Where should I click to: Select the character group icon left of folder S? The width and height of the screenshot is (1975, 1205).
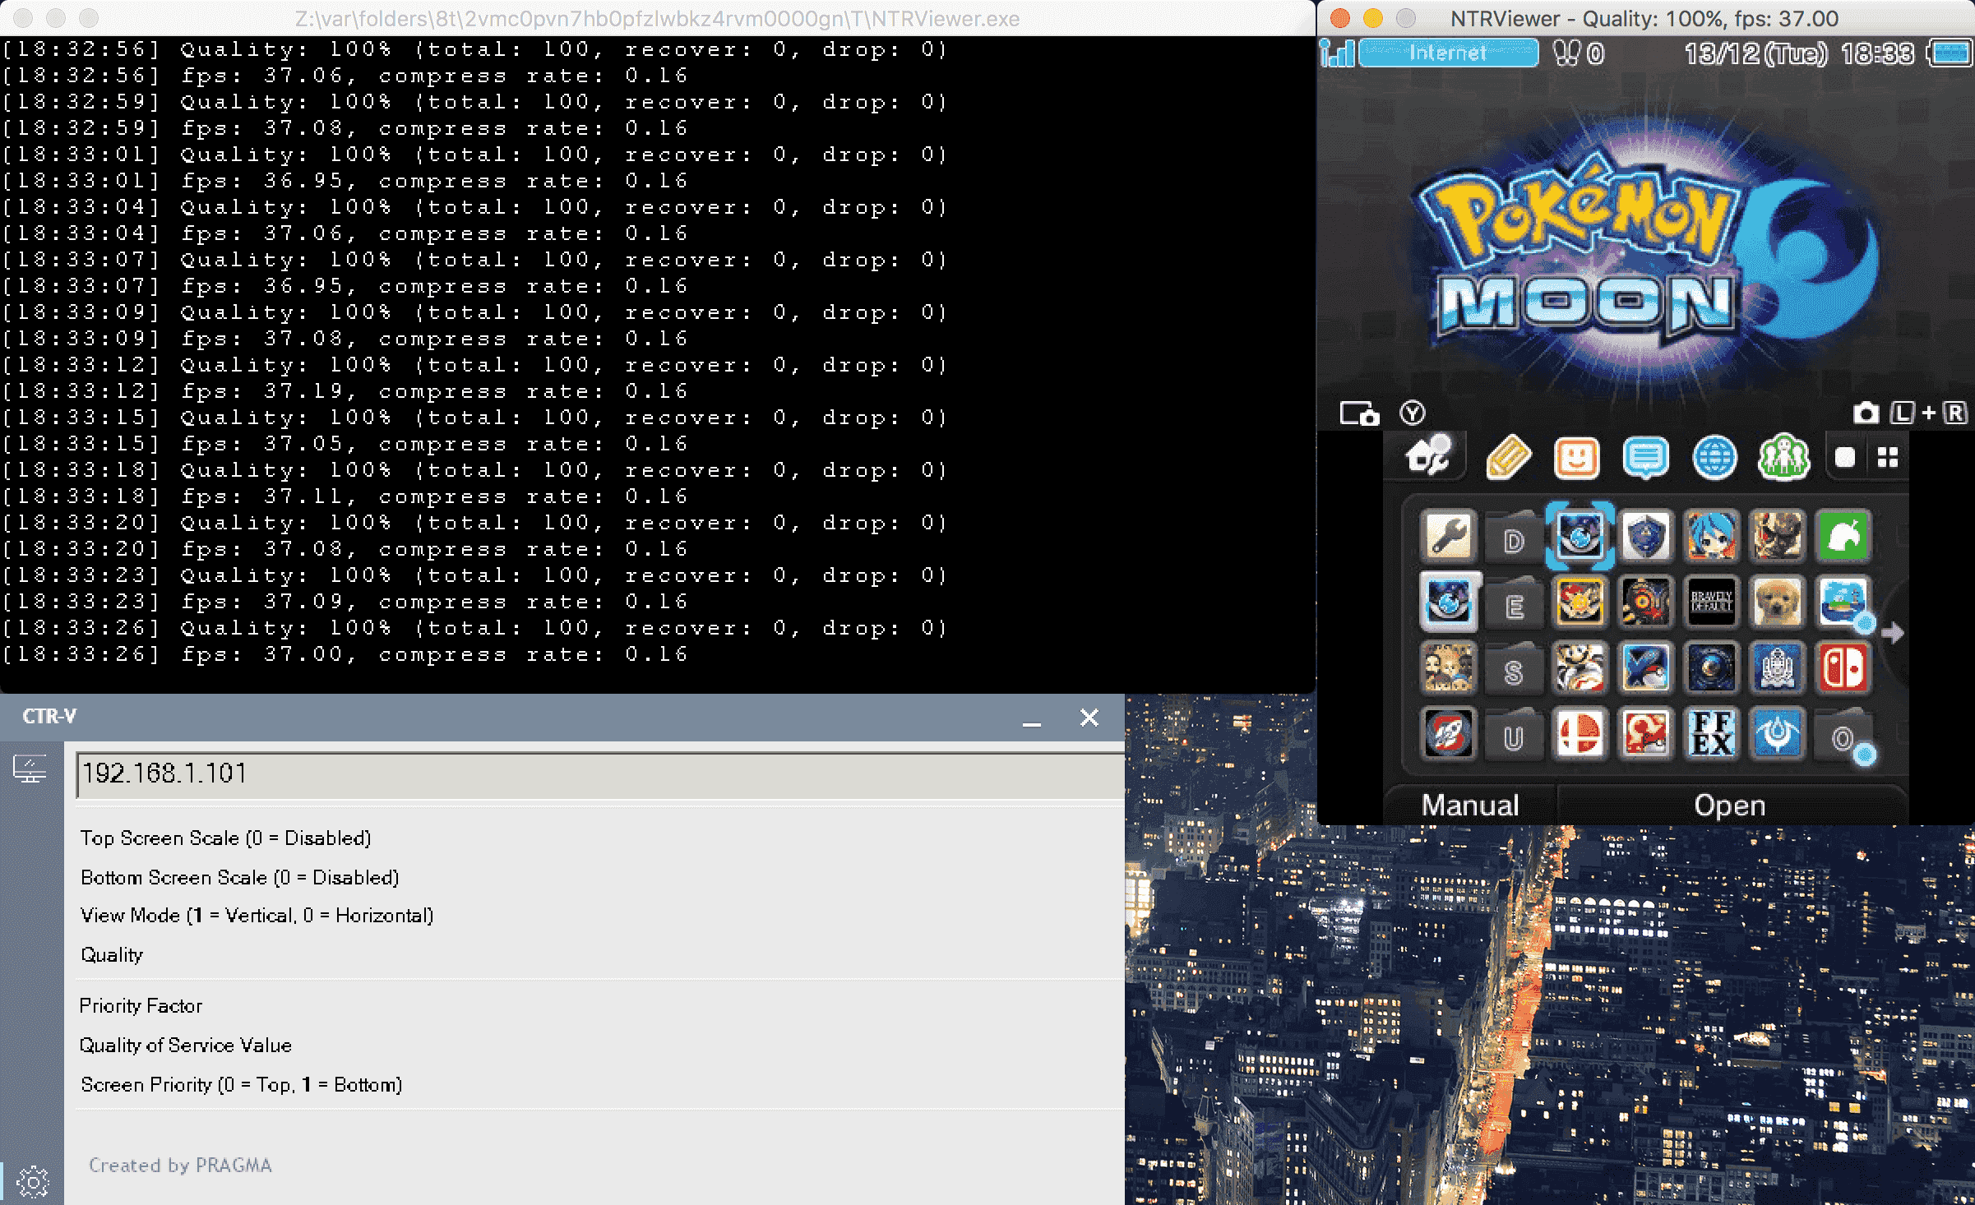[x=1448, y=667]
